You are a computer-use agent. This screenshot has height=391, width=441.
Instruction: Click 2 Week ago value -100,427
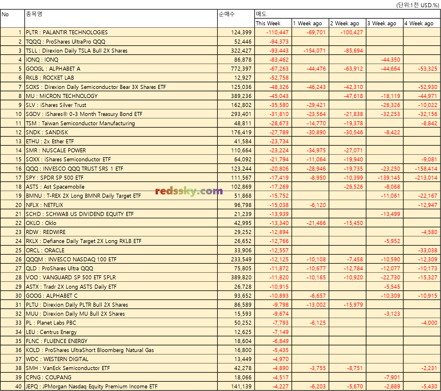[352, 32]
